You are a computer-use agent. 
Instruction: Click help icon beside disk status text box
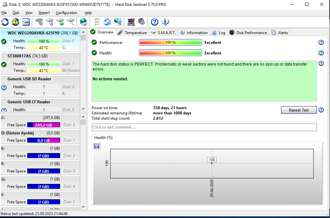[x=321, y=63]
